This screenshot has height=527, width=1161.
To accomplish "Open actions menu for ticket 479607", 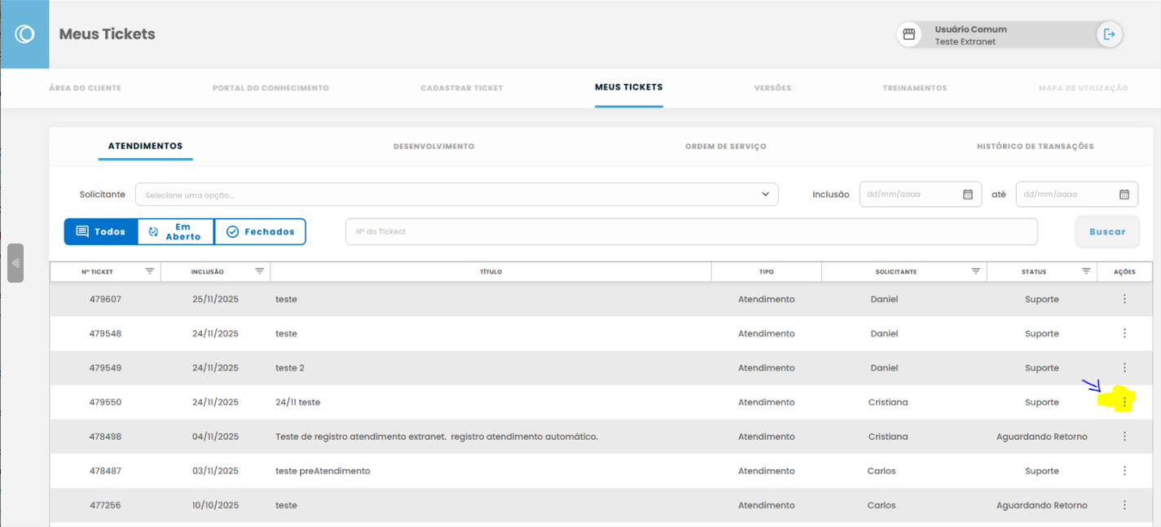I will pyautogui.click(x=1124, y=299).
